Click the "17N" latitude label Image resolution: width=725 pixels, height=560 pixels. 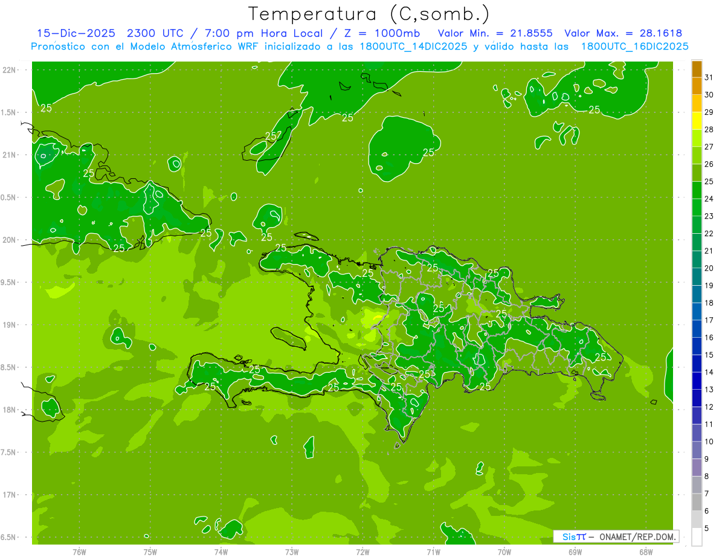tap(9, 495)
